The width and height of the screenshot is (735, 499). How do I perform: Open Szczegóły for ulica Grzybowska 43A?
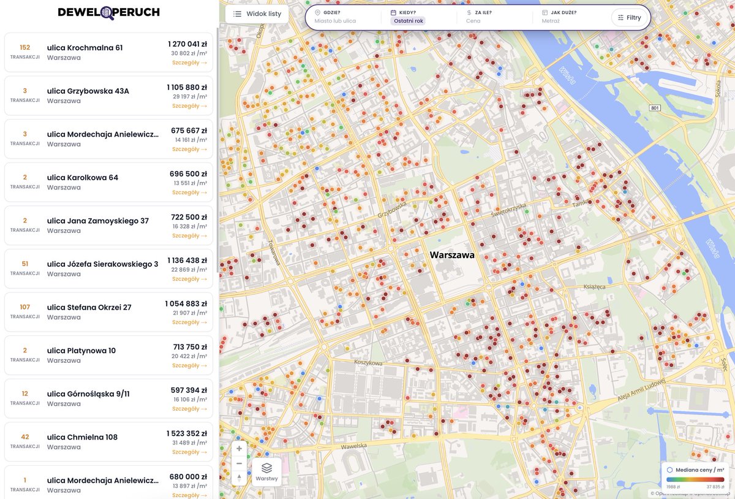coord(189,106)
